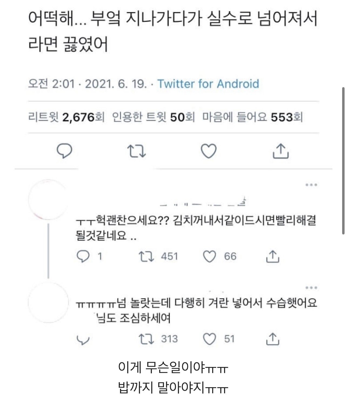Reply to the egg comment
This screenshot has width=347, height=412.
[83, 339]
